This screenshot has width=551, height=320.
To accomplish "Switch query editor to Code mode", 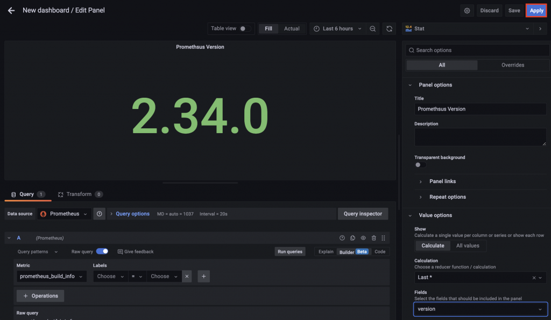I will coord(380,252).
